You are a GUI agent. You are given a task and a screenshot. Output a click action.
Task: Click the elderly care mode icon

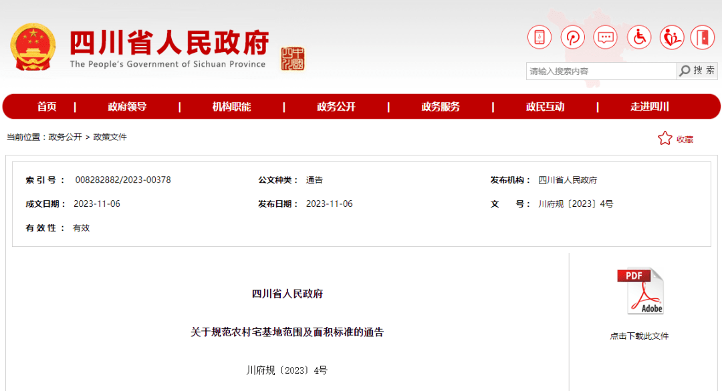(x=671, y=37)
